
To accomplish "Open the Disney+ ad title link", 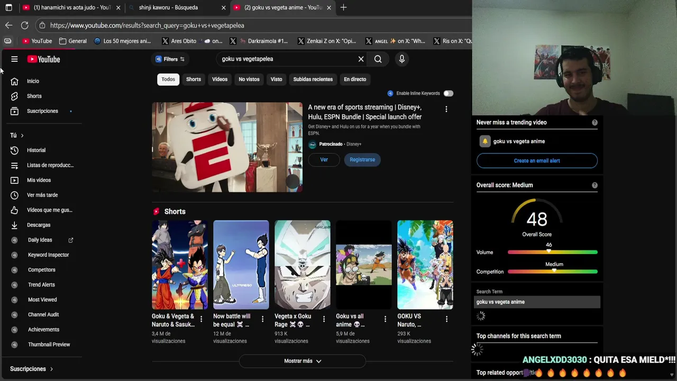I will (x=365, y=112).
